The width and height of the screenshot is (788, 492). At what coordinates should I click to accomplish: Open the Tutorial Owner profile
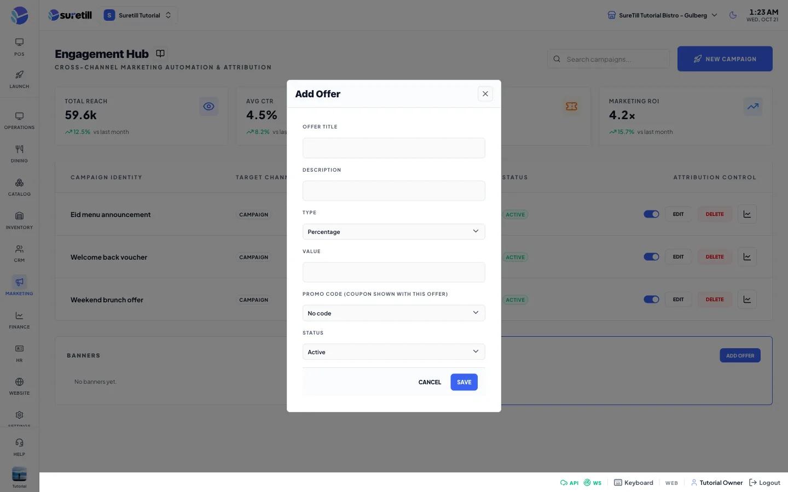click(x=717, y=483)
